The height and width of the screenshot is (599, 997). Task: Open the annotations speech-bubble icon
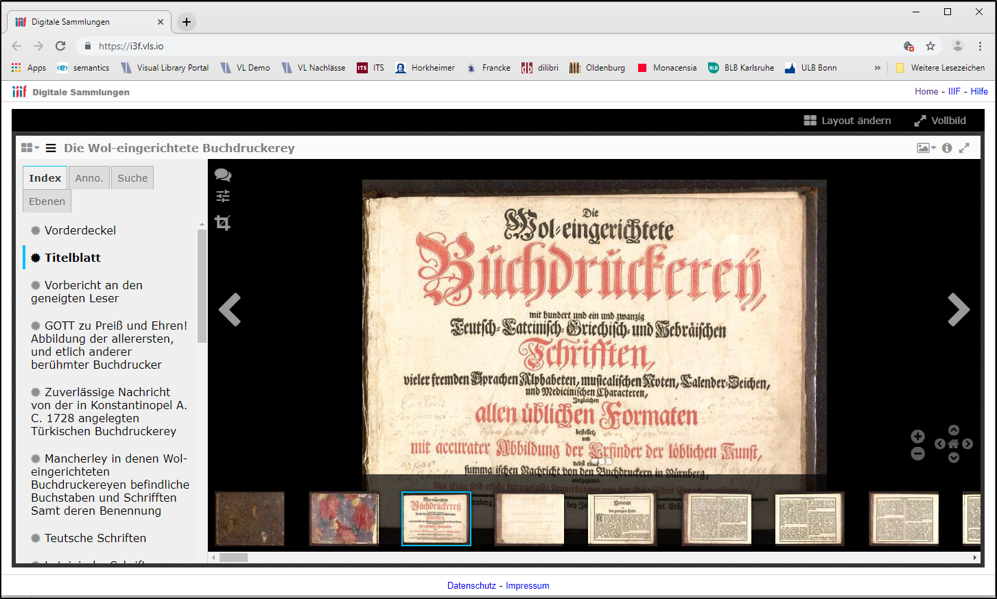point(223,175)
